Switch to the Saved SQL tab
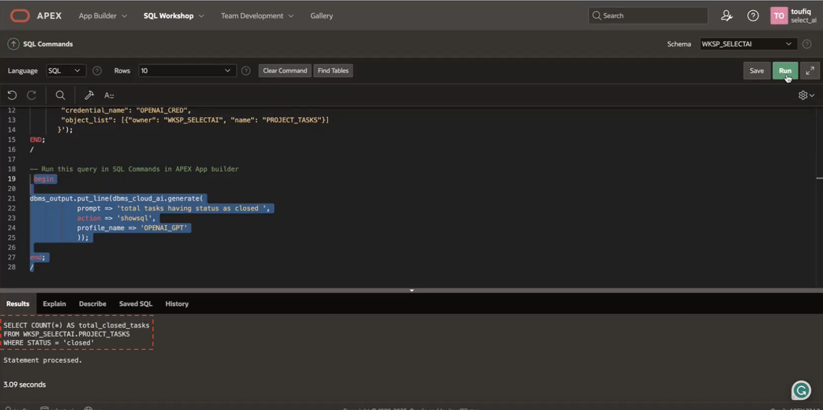Screen dimensions: 823x410 (135, 304)
